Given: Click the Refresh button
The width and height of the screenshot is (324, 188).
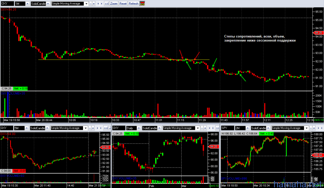Looking at the screenshot, I should (x=134, y=4).
